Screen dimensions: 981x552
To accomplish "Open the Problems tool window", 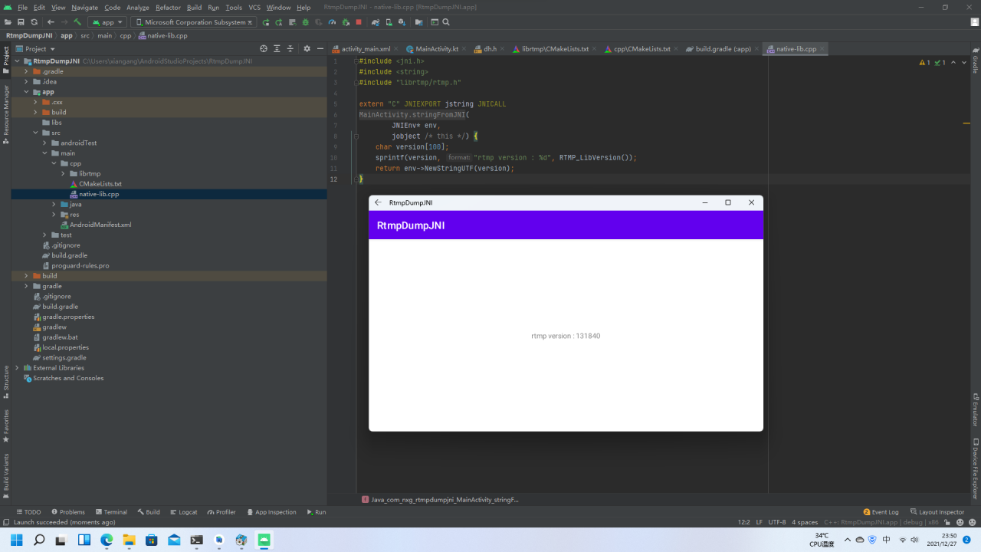I will (x=68, y=512).
